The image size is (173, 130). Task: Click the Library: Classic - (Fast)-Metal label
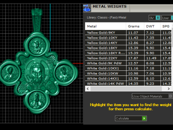[107, 17]
